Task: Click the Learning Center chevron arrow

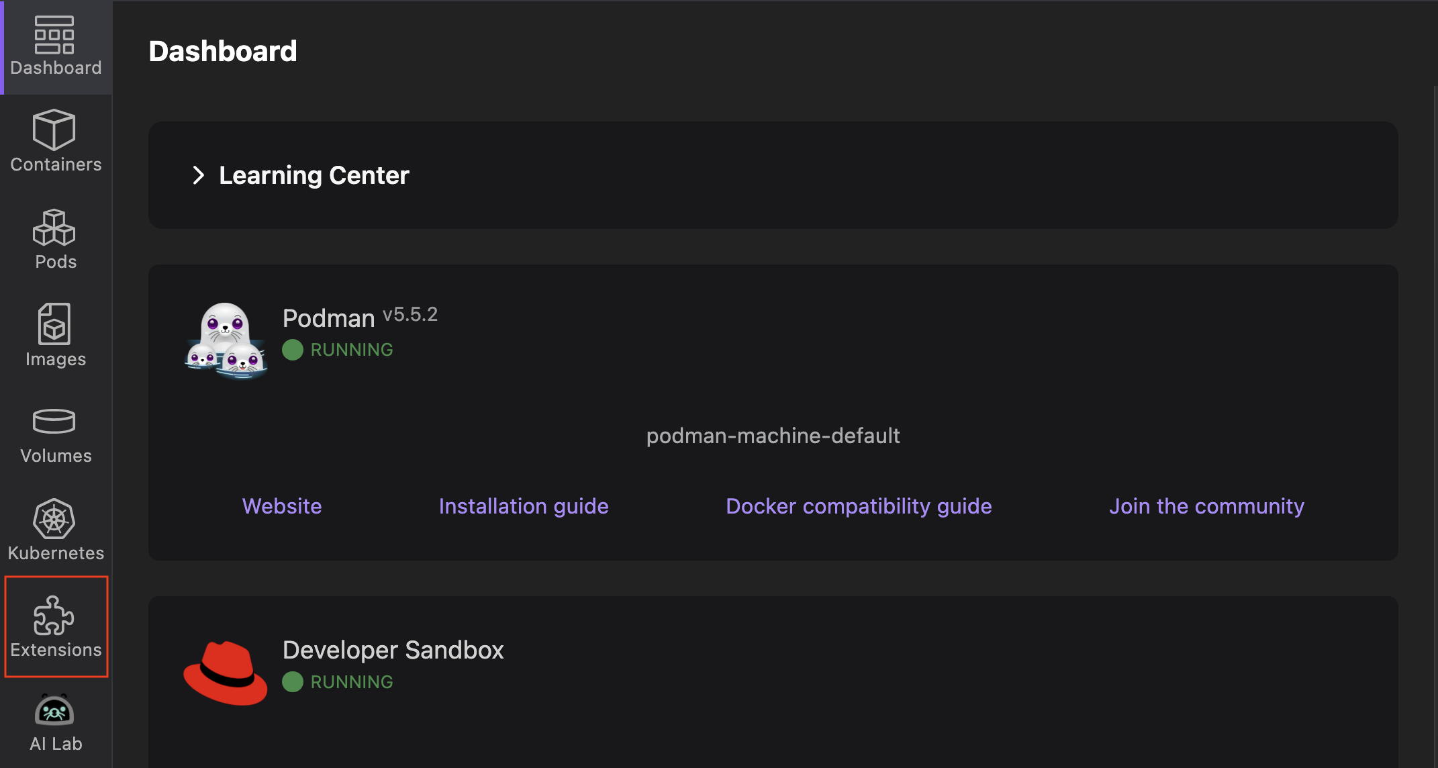Action: point(199,175)
